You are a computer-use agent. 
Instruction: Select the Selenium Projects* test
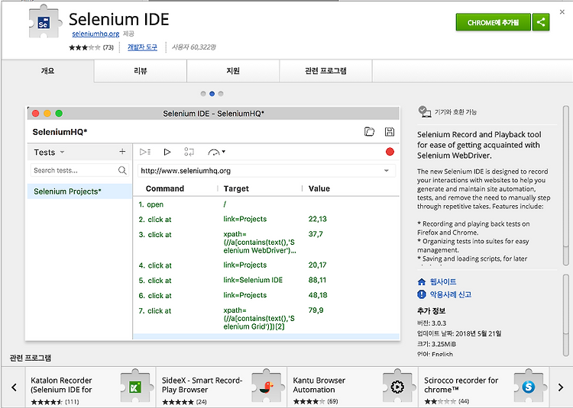pos(79,191)
